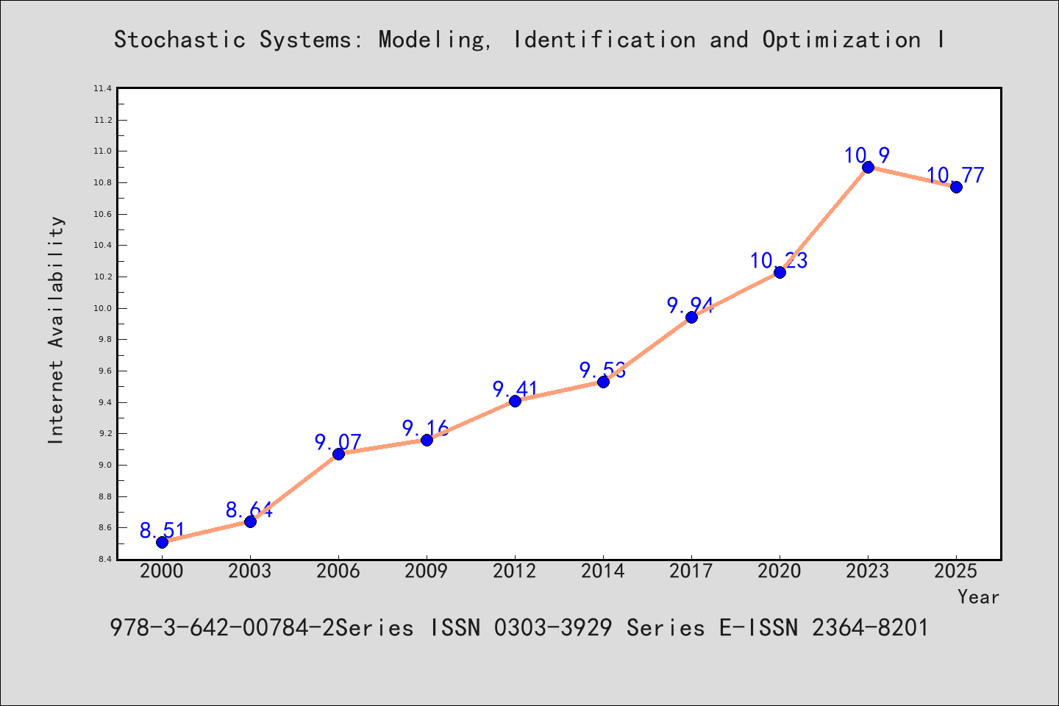1059x706 pixels.
Task: Click the data point for year 2000
Action: [x=162, y=542]
